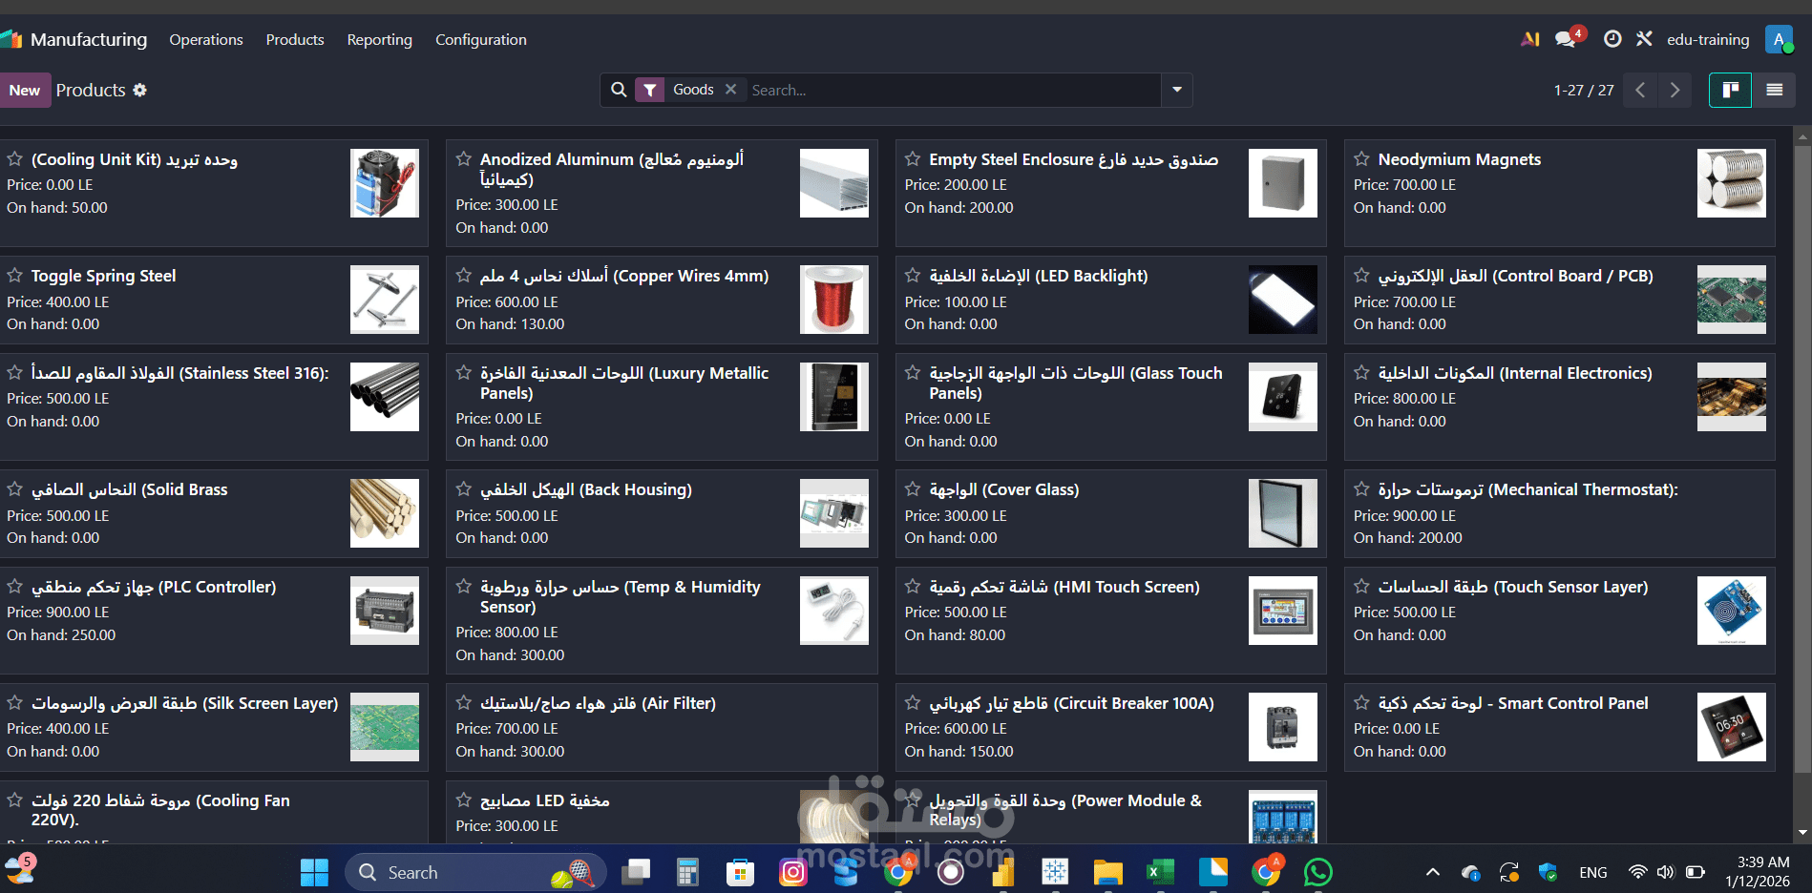Image resolution: width=1812 pixels, height=893 pixels.
Task: Favorite the Internal Electronics product
Action: click(x=1361, y=372)
